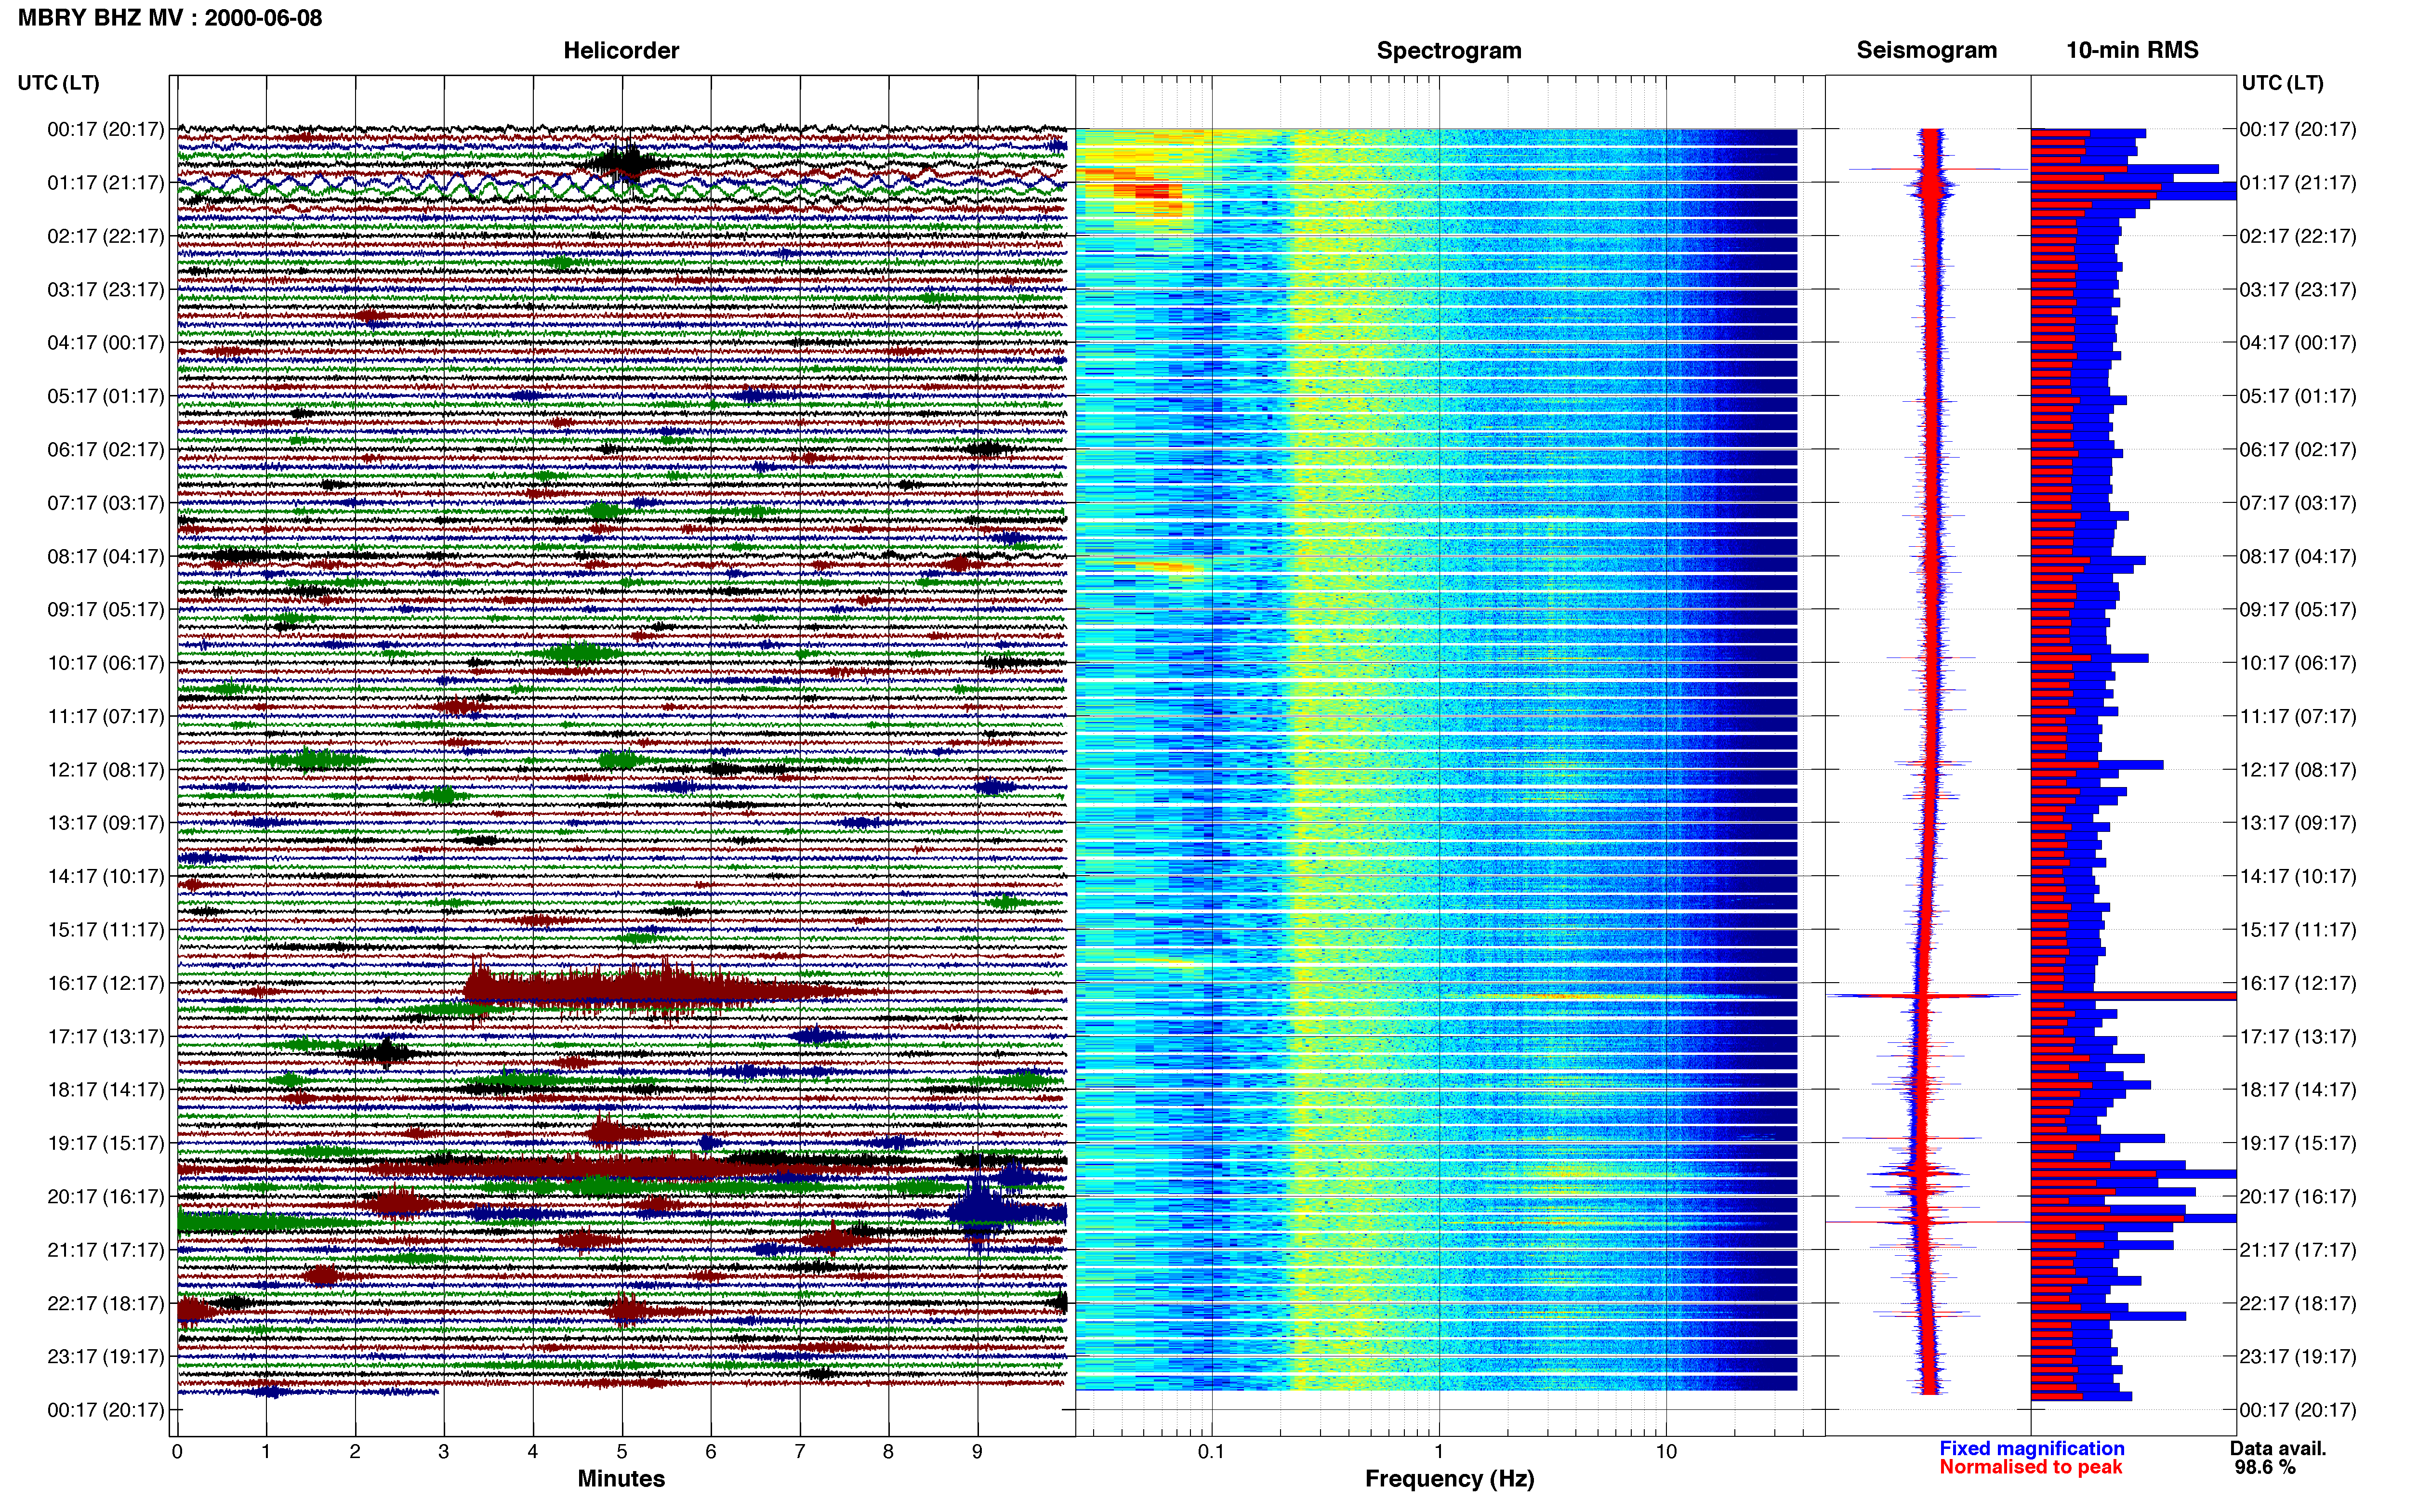Screen dimensions: 2418x1512
Task: Click the seismogram spike near 16:17
Action: [x=1924, y=996]
